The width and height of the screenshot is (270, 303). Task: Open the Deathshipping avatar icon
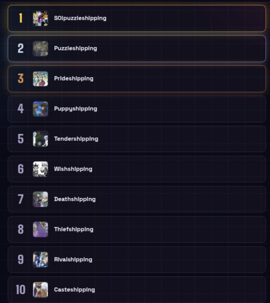(41, 199)
